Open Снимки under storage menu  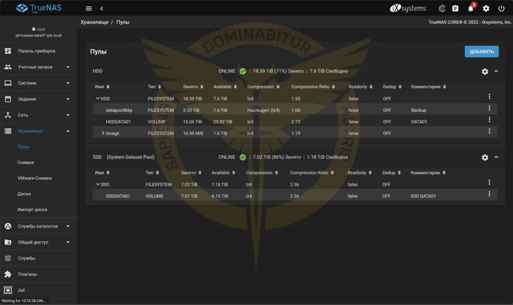[x=26, y=163]
